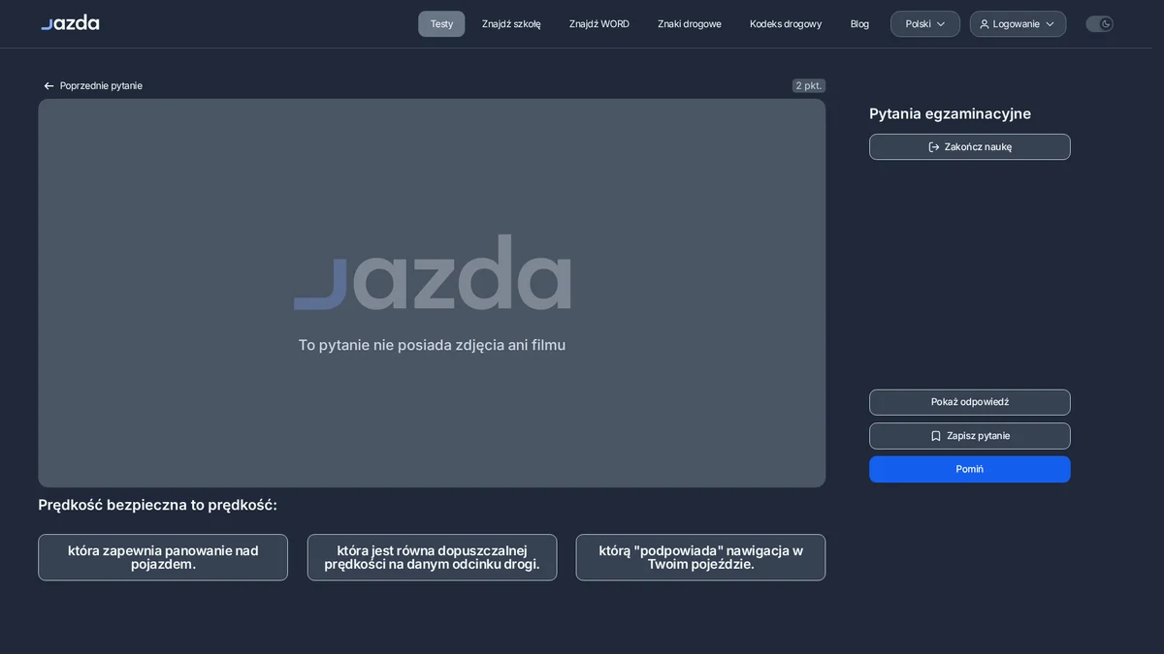The image size is (1164, 654).
Task: Open the Jazda logo home link
Action: coord(70,23)
